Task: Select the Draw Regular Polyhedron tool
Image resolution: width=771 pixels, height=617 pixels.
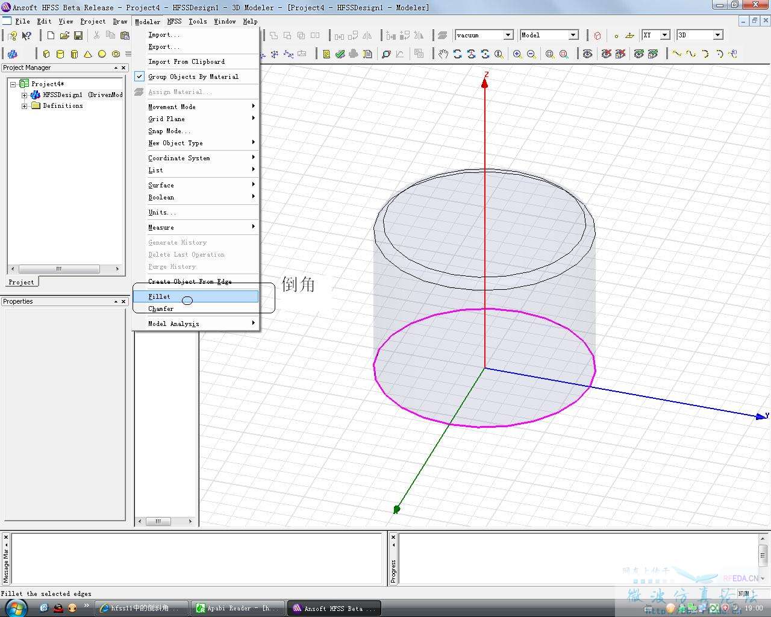Action: click(x=74, y=54)
